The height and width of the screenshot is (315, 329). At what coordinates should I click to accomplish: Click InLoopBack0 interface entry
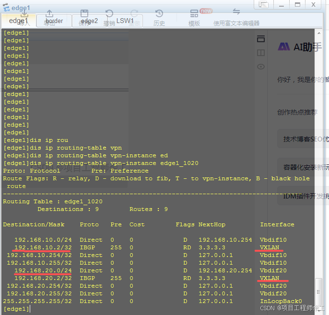pyautogui.click(x=281, y=301)
